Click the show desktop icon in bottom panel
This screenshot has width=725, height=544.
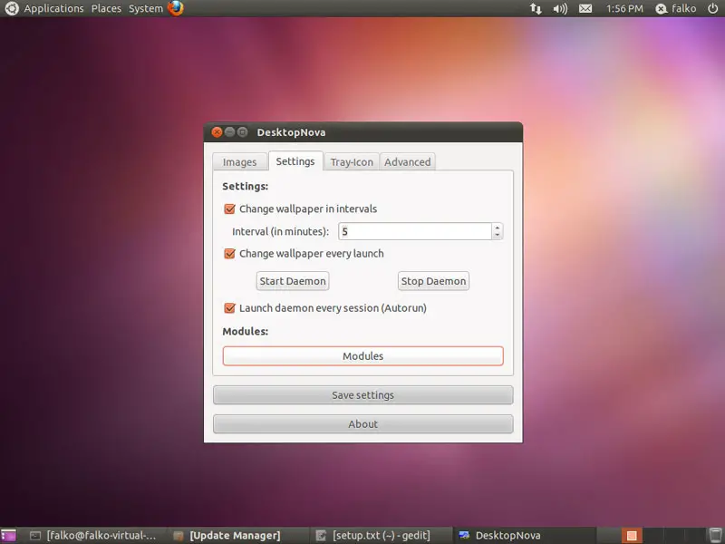(x=8, y=535)
